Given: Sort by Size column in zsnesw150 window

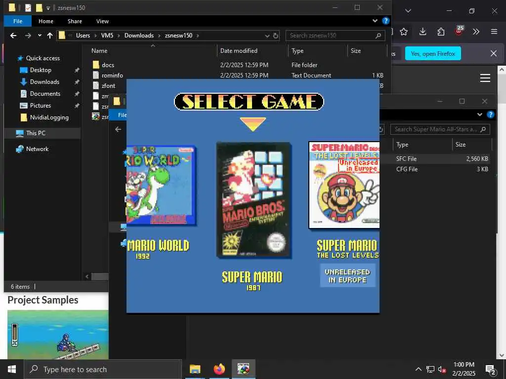Looking at the screenshot, I should click(x=356, y=51).
